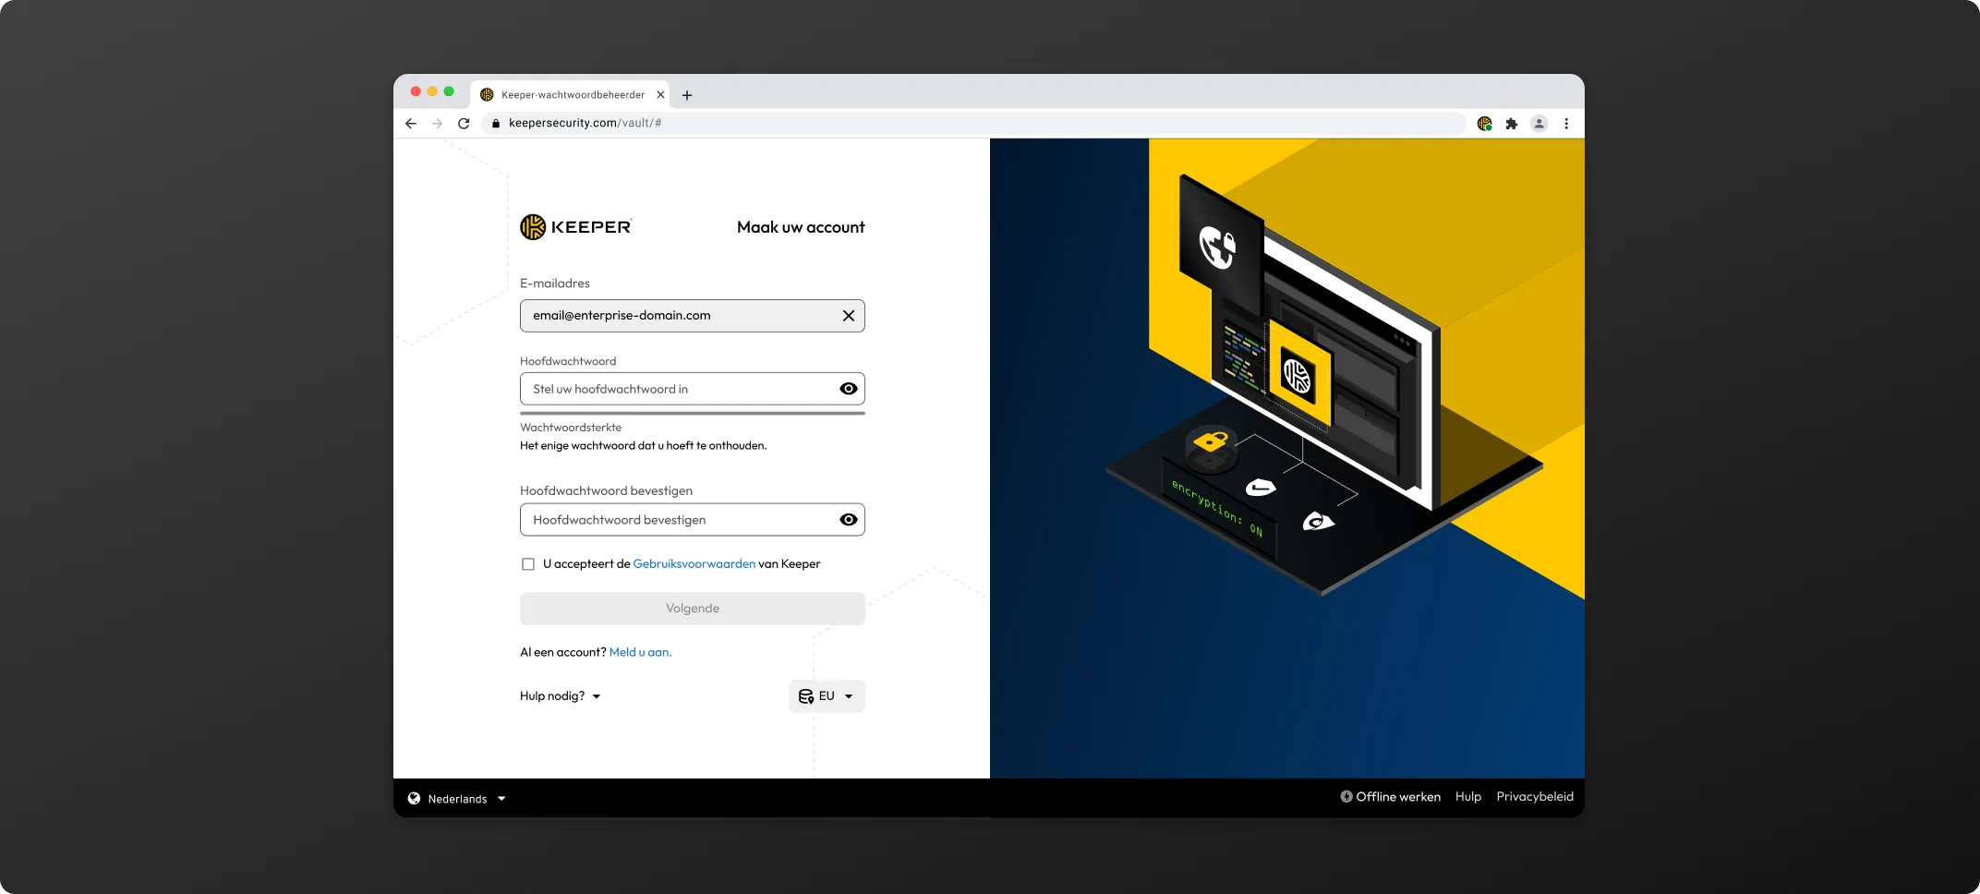Screen dimensions: 1980x894
Task: Open the EU data region dropdown
Action: pos(827,696)
